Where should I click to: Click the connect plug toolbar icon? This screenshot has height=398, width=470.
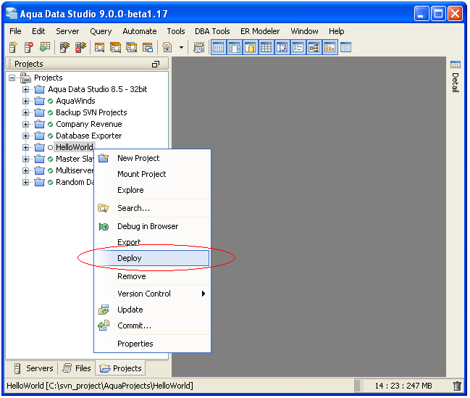coord(64,47)
